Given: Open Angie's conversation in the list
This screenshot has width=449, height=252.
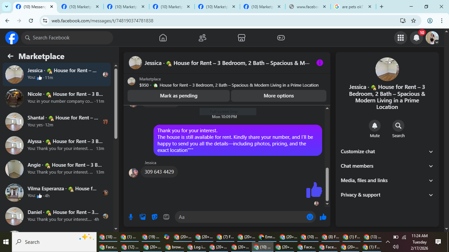Looking at the screenshot, I should coord(57,169).
